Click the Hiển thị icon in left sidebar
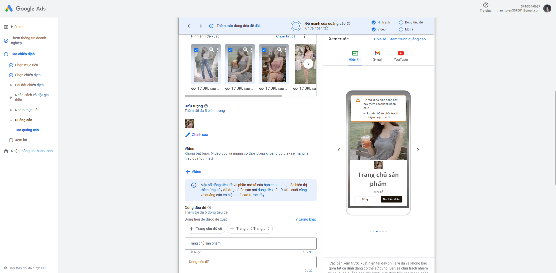 point(6,27)
